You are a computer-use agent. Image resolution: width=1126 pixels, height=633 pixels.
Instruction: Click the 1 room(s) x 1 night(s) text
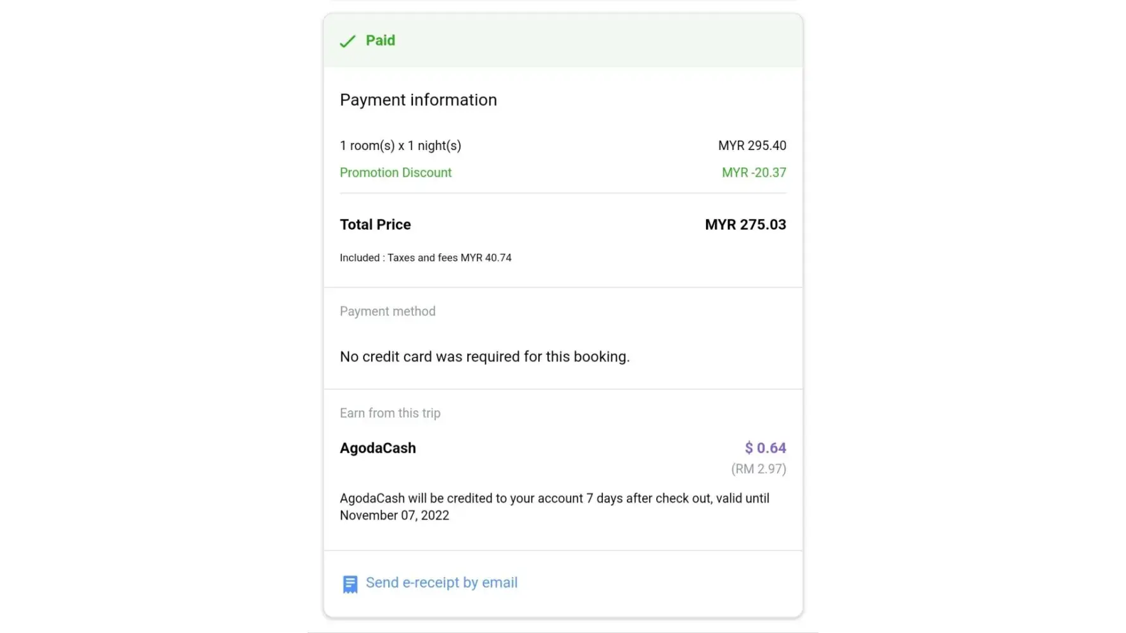[x=400, y=146]
